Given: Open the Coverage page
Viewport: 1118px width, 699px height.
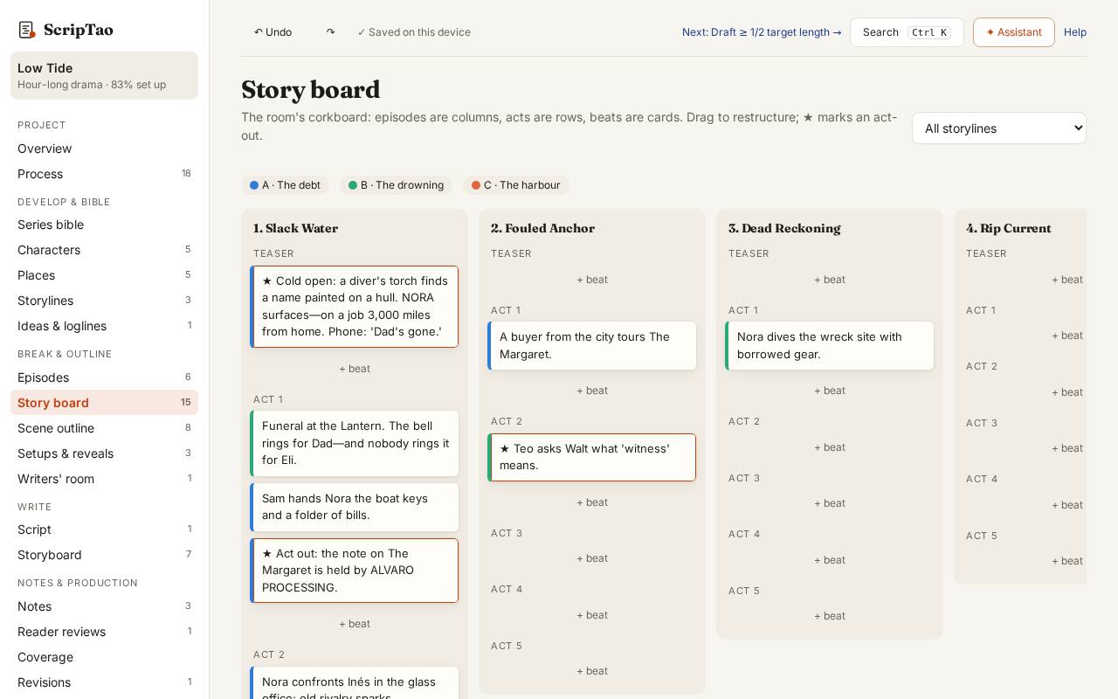Looking at the screenshot, I should (x=104, y=657).
